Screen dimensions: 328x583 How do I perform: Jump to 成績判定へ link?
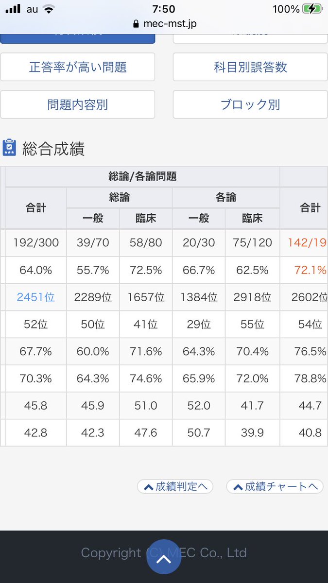tap(175, 487)
